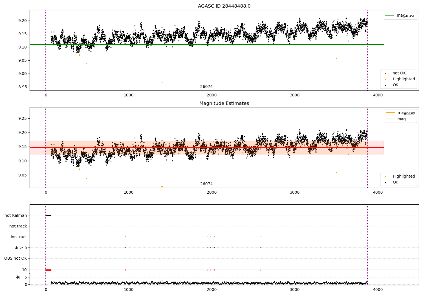This screenshot has height=296, width=423.
Task: Click the 9.25 y-axis tick label
Action: (x=23, y=119)
